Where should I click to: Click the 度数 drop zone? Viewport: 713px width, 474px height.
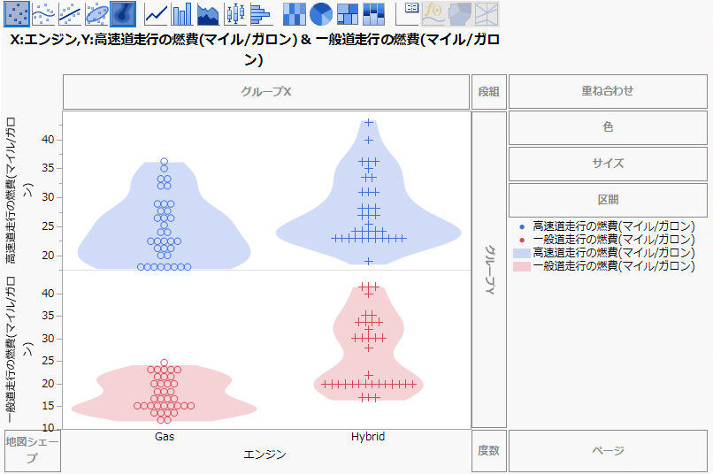[489, 450]
